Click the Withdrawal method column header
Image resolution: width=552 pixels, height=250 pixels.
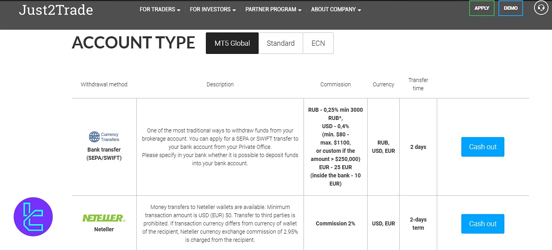point(104,84)
